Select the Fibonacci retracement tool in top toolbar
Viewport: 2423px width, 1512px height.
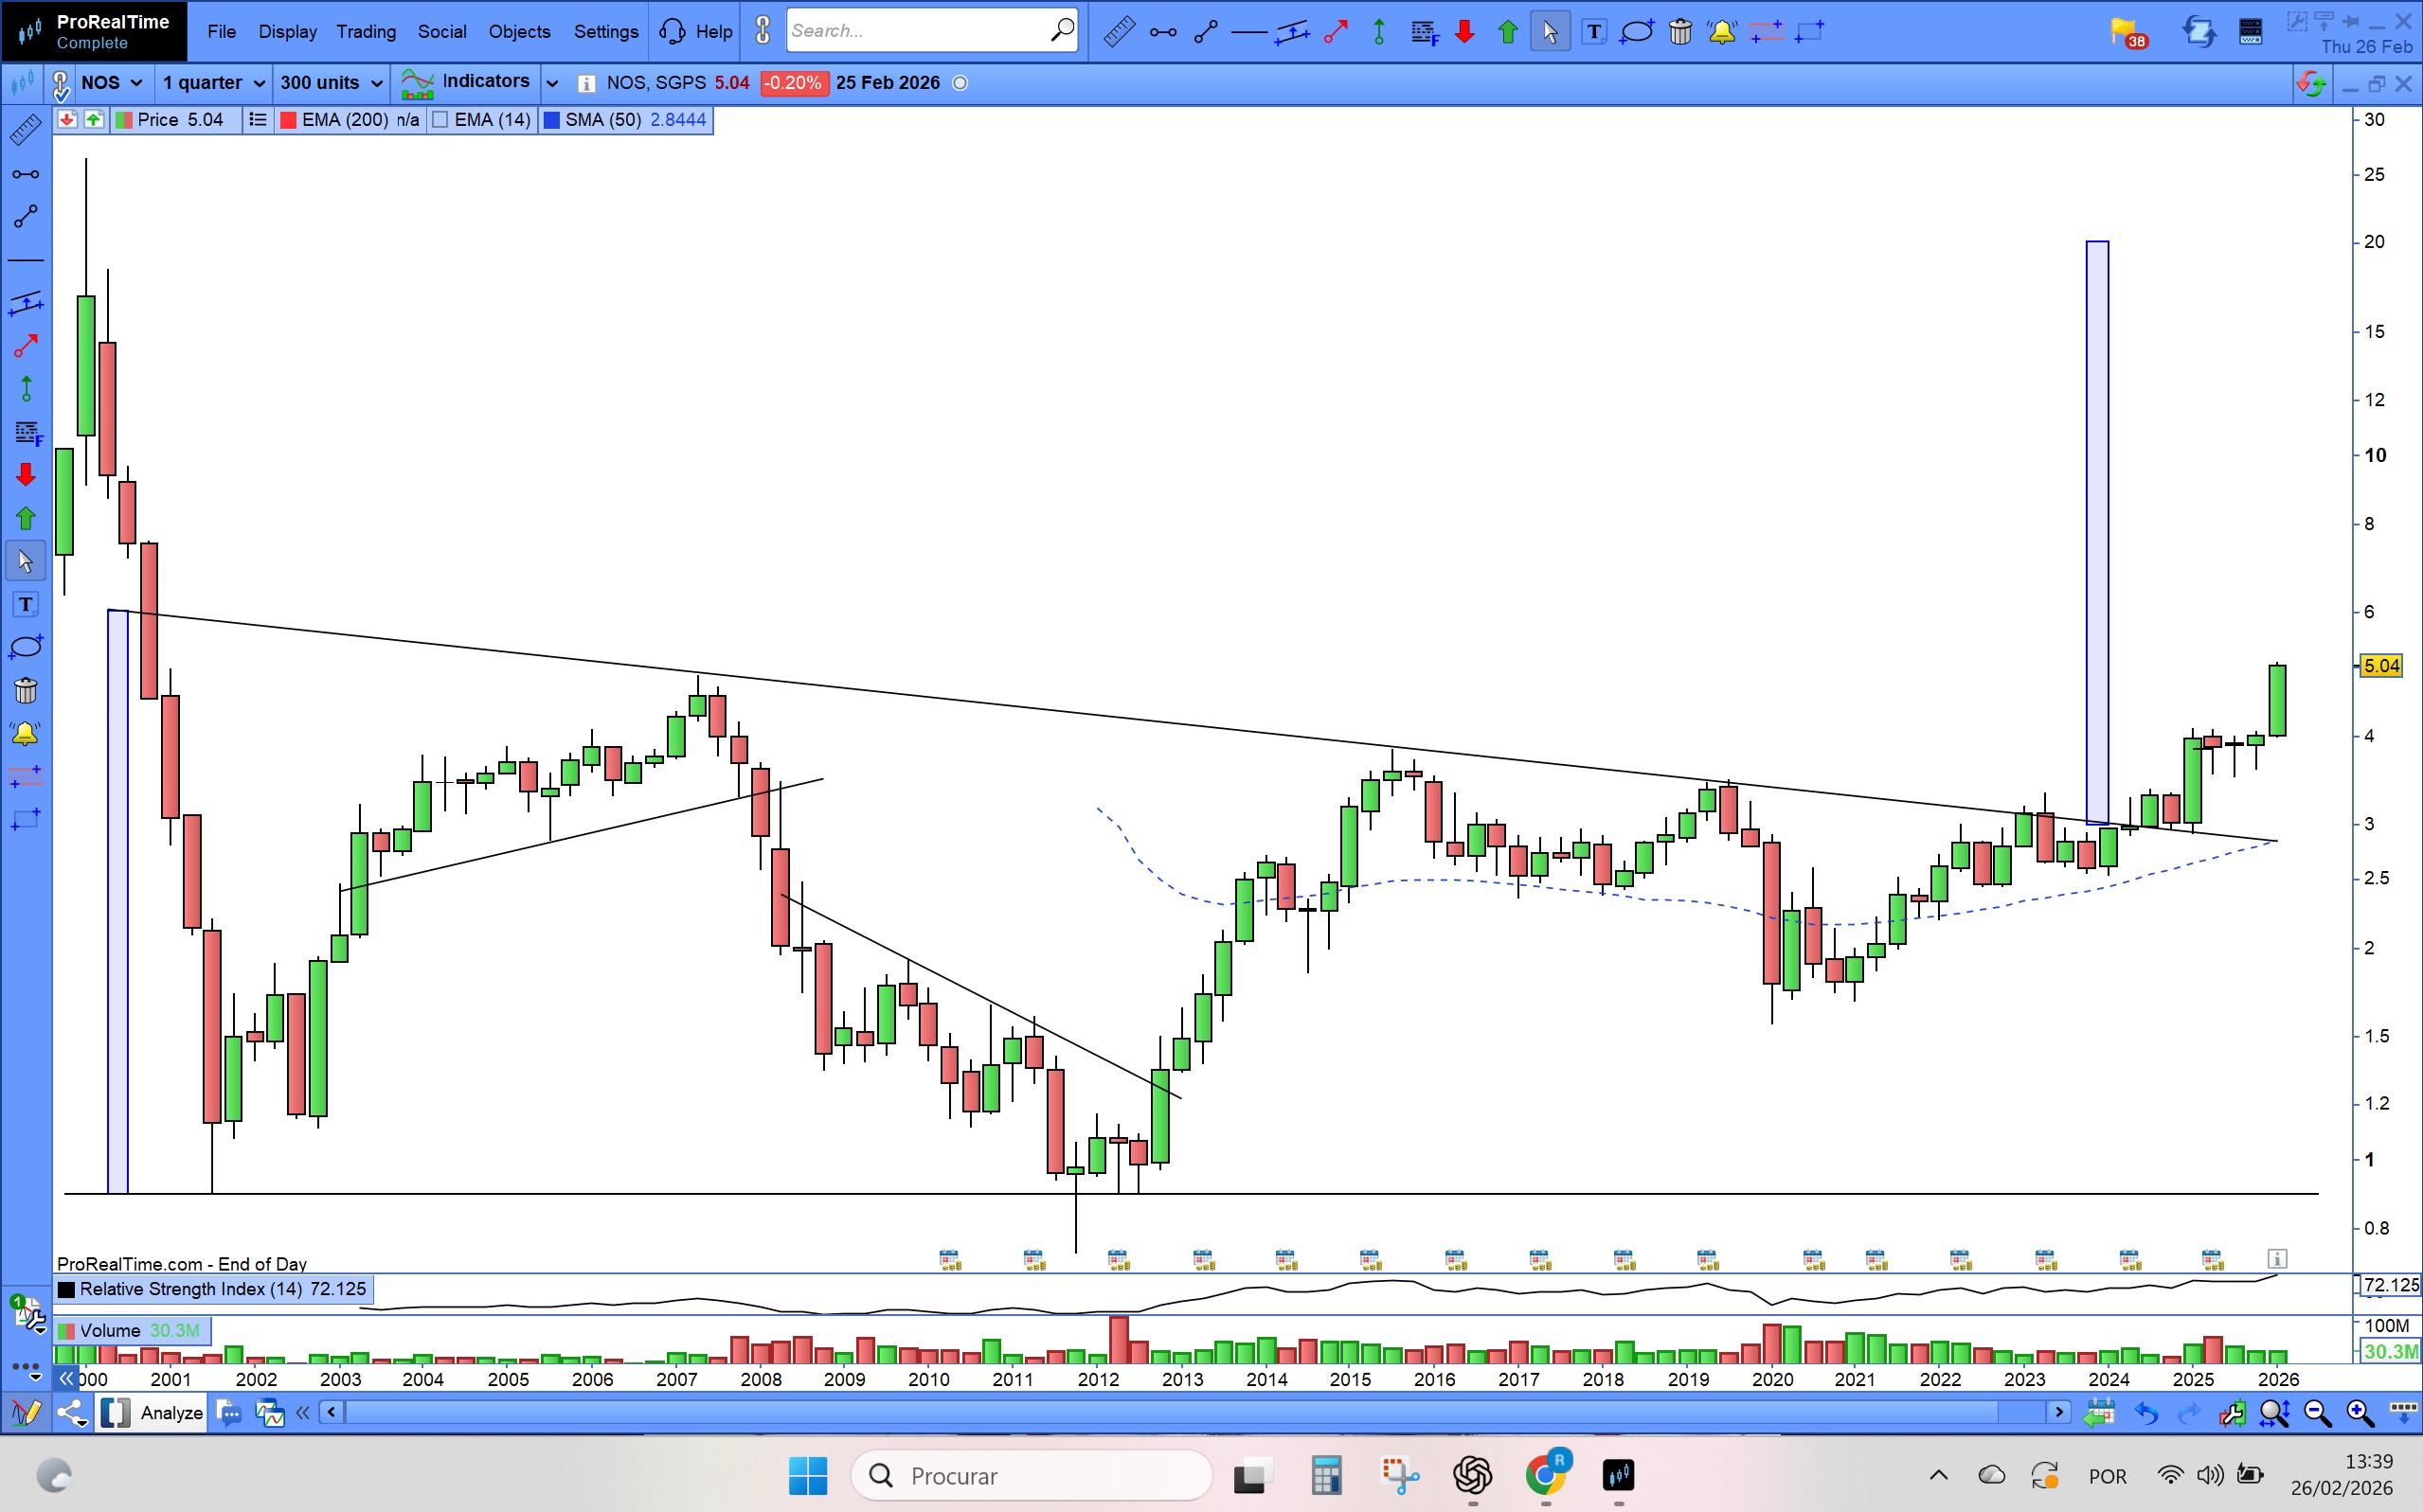[x=1424, y=32]
